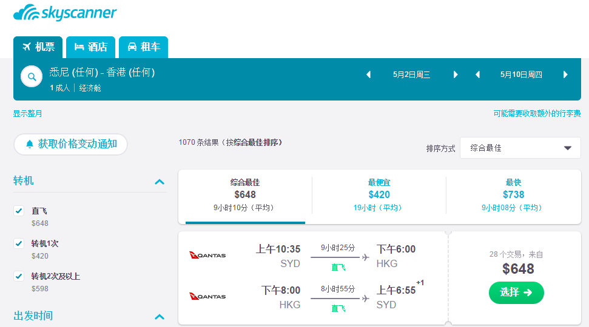The width and height of the screenshot is (589, 327).
Task: Open the 显示整月 link
Action: 27,113
